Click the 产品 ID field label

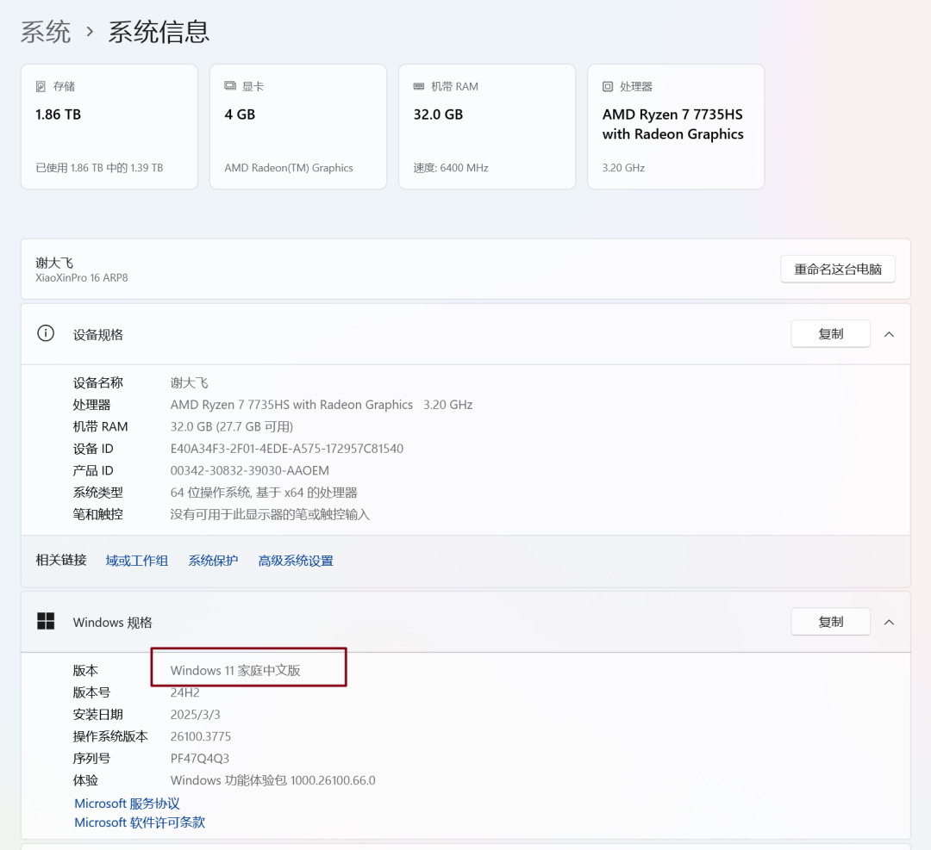[x=92, y=470]
